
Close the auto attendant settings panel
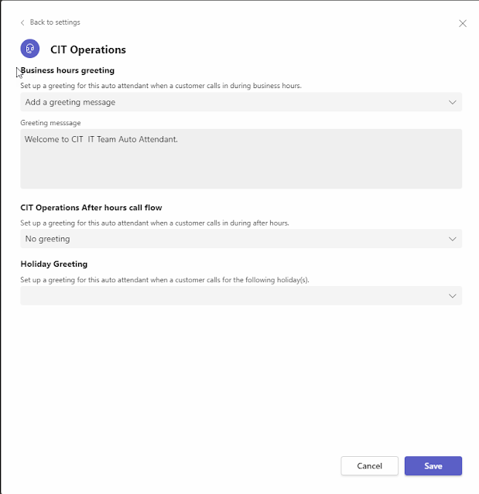click(463, 23)
